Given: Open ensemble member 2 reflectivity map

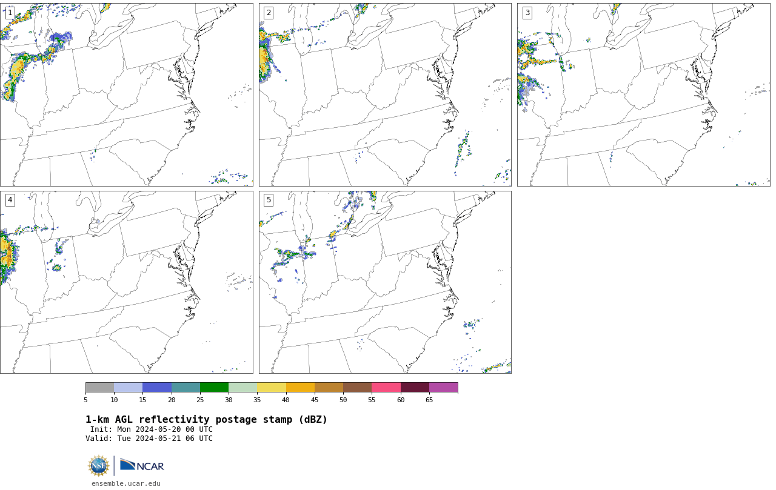Looking at the screenshot, I should (385, 94).
